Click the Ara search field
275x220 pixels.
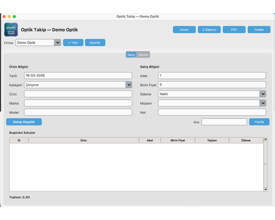tap(224, 122)
